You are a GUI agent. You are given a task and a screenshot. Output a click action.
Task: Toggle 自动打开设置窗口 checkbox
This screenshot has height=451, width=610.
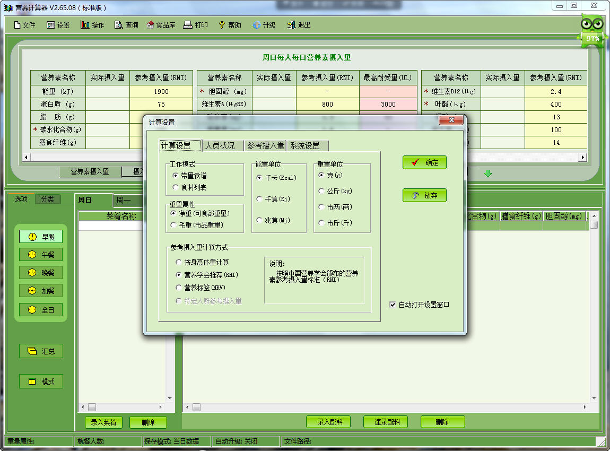(x=393, y=305)
